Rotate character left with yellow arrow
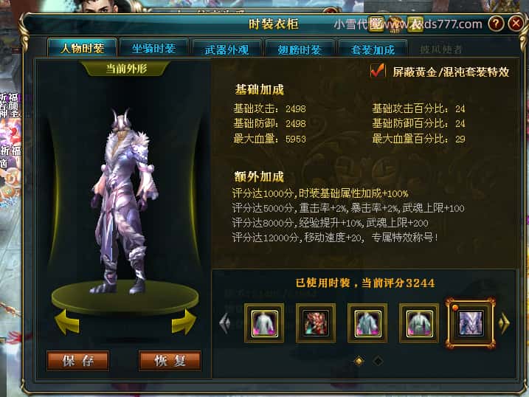The image size is (529, 397). click(x=67, y=322)
